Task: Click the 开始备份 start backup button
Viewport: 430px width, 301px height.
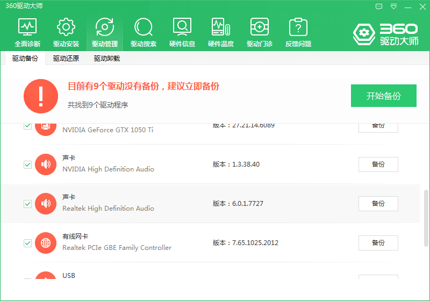Action: [384, 96]
